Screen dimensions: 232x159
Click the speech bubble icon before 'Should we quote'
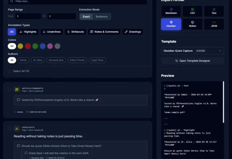pyautogui.click(x=18, y=146)
